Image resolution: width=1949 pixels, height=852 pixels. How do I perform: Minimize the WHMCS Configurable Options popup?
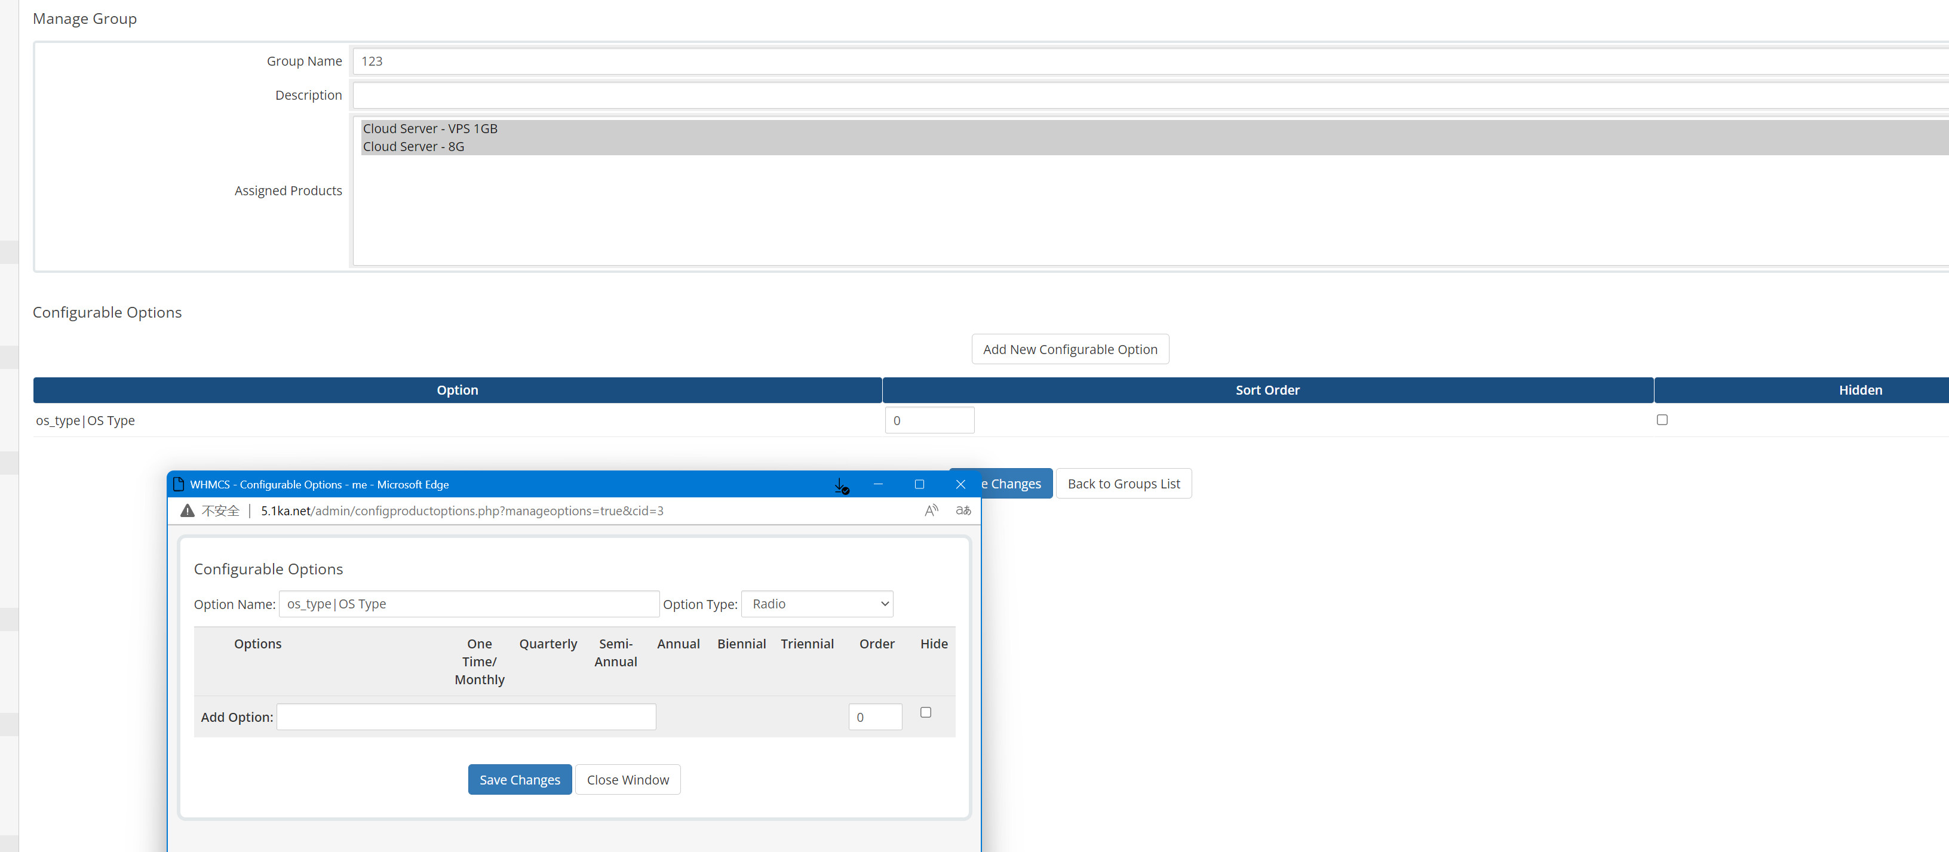[x=877, y=484]
